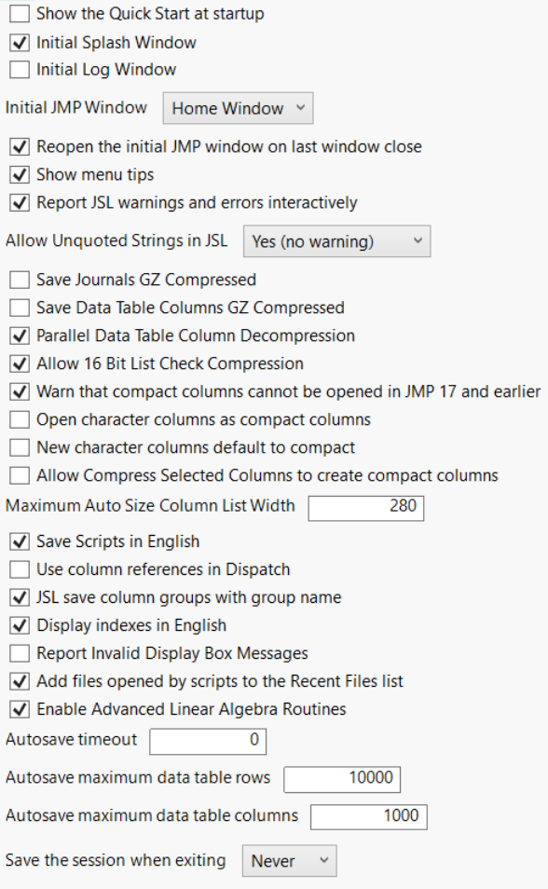Click the Autosave maximum data table rows field
Image resolution: width=548 pixels, height=889 pixels.
tap(342, 779)
